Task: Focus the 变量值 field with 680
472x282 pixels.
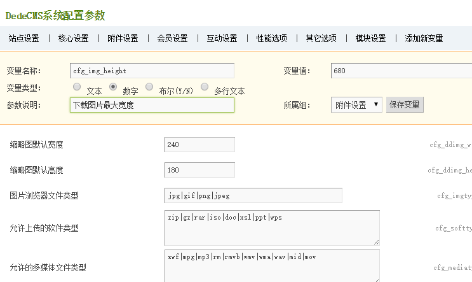Action: click(401, 71)
